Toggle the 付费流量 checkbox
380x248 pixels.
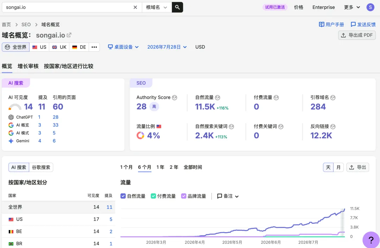(x=153, y=196)
